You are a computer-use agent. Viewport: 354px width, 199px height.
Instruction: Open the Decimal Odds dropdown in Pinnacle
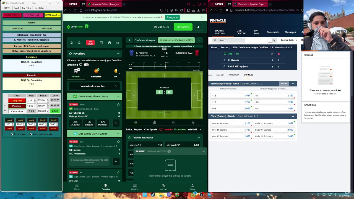[x=289, y=40]
